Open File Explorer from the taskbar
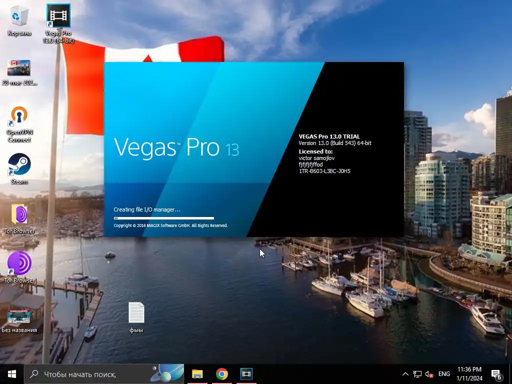This screenshot has height=384, width=512. (x=197, y=374)
